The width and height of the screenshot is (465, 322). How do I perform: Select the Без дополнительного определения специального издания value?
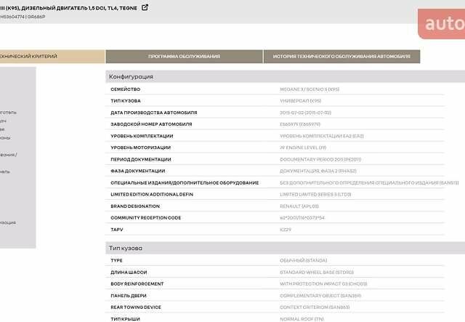[369, 183]
